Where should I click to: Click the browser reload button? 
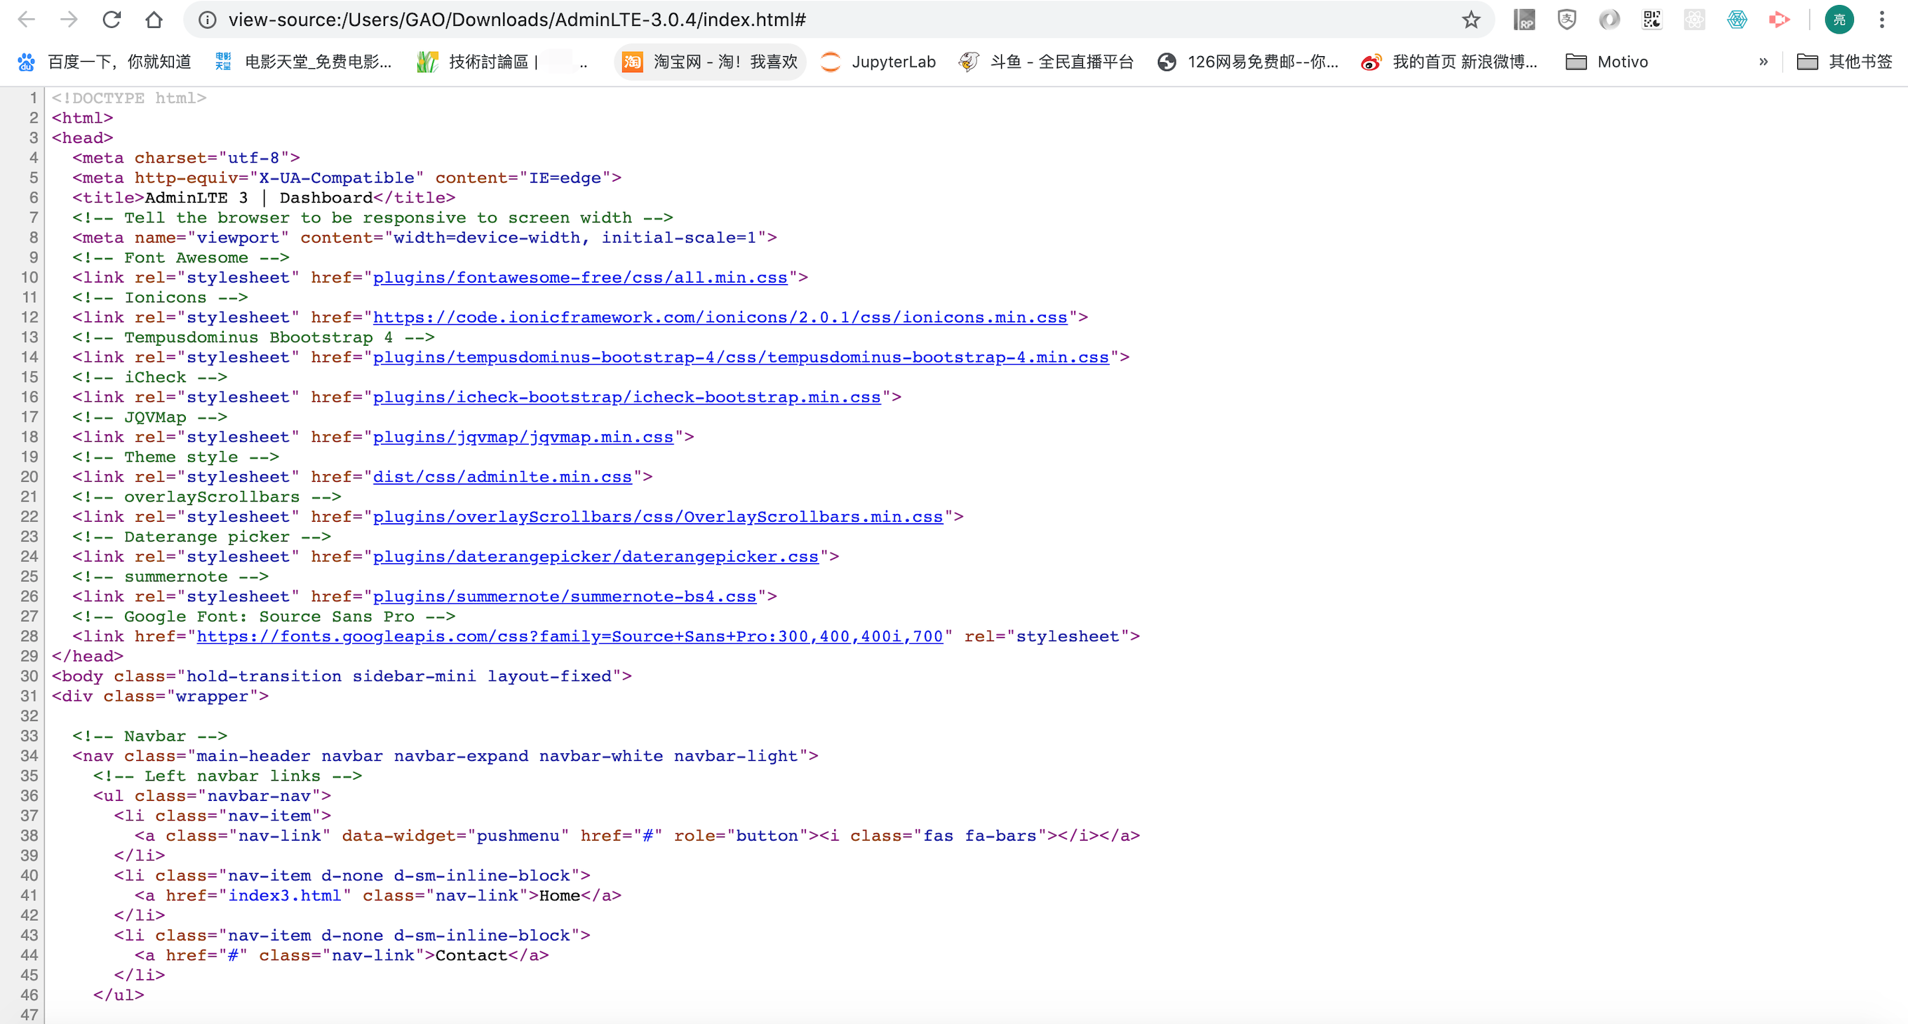[x=112, y=20]
